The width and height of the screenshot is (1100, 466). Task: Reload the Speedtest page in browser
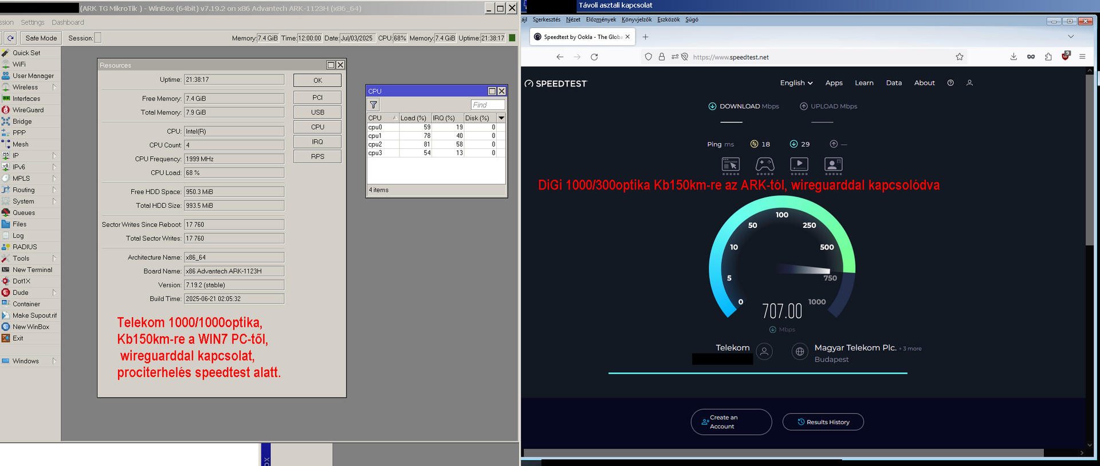tap(594, 57)
